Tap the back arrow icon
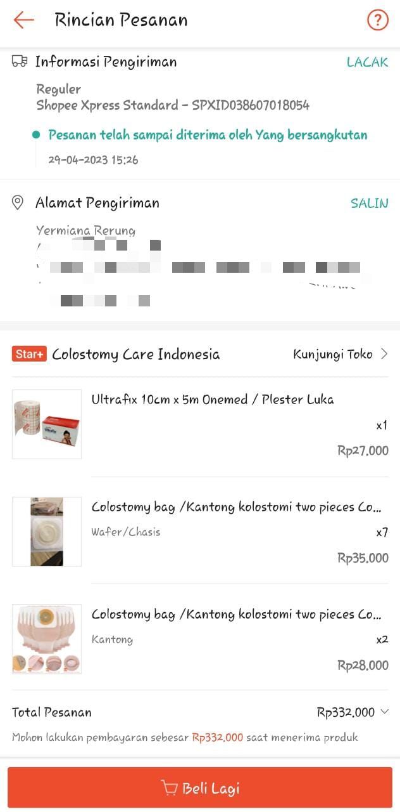This screenshot has width=400, height=812. tap(23, 20)
